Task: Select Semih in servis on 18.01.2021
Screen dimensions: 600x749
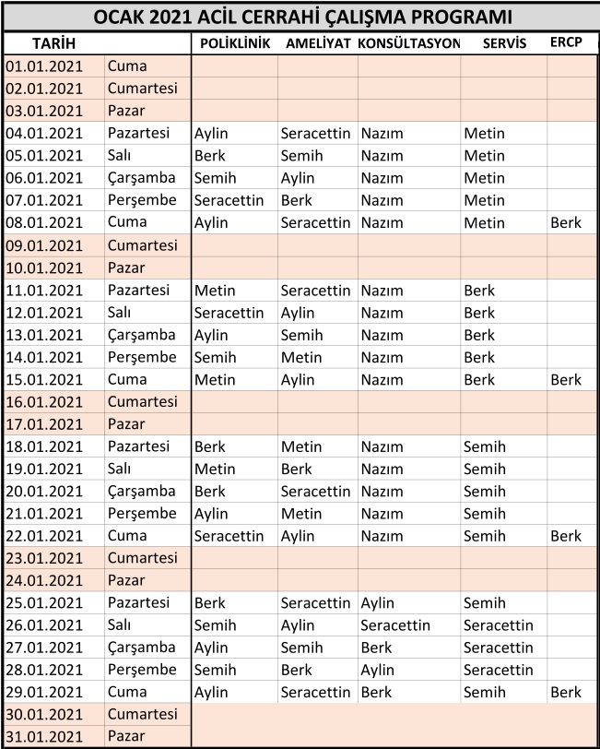Action: coord(485,446)
